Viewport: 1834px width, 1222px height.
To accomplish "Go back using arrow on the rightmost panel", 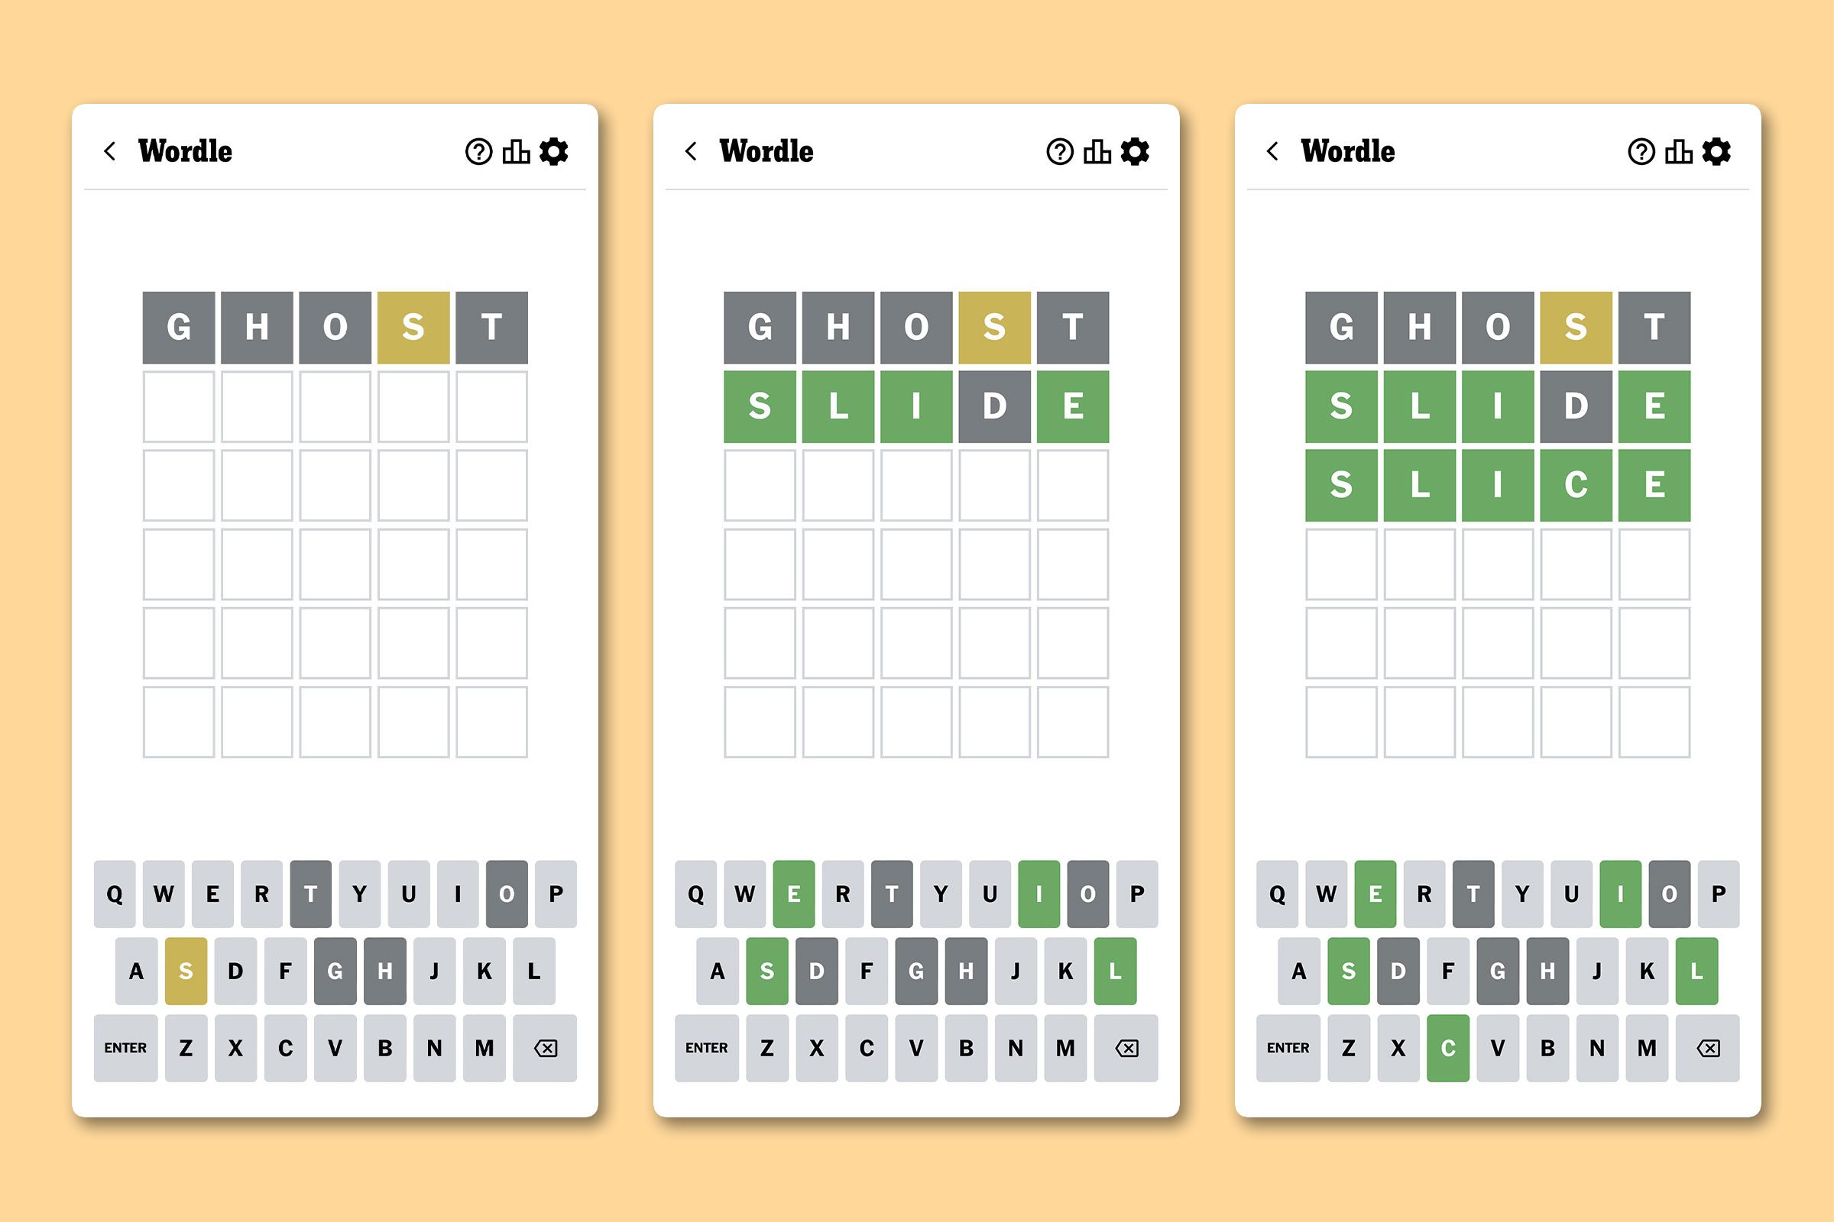I will [1272, 151].
